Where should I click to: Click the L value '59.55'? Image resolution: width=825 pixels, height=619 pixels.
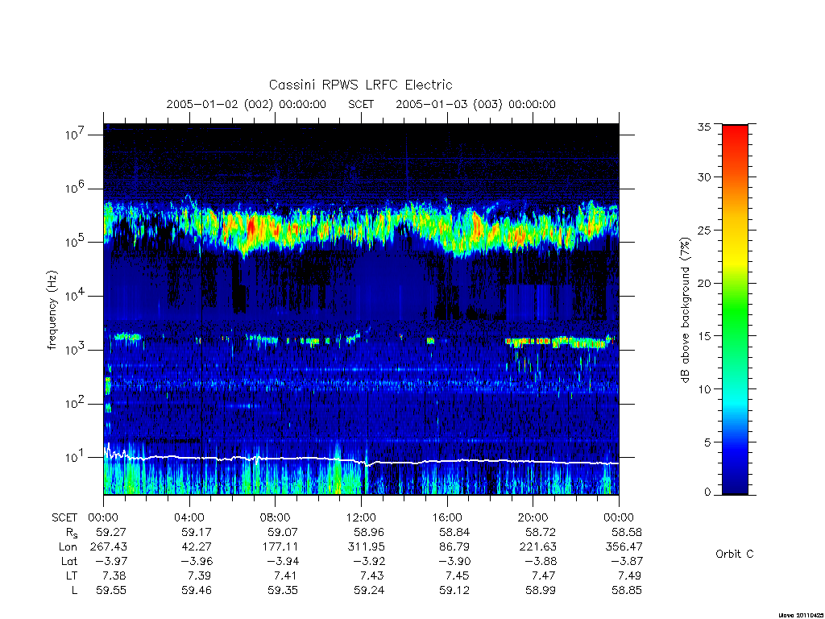111,591
